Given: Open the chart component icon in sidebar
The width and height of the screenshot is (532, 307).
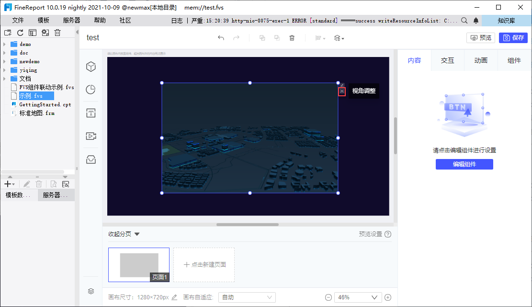Looking at the screenshot, I should (x=91, y=90).
